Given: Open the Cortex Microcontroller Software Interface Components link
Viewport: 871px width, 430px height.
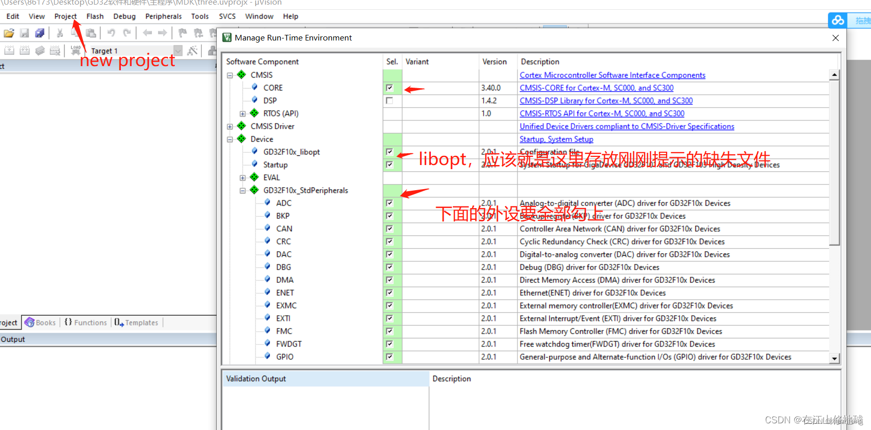Looking at the screenshot, I should pos(612,75).
